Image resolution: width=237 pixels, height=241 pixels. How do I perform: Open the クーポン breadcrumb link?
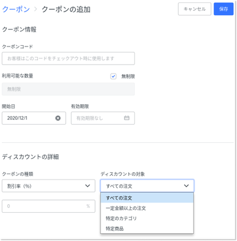pyautogui.click(x=16, y=9)
